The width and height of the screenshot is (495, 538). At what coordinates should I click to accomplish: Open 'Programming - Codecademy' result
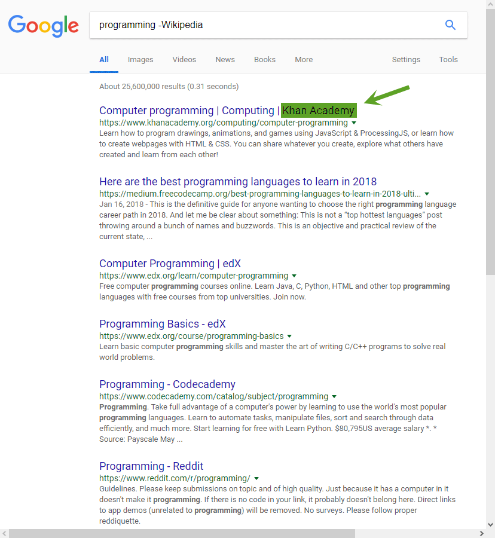(x=167, y=384)
